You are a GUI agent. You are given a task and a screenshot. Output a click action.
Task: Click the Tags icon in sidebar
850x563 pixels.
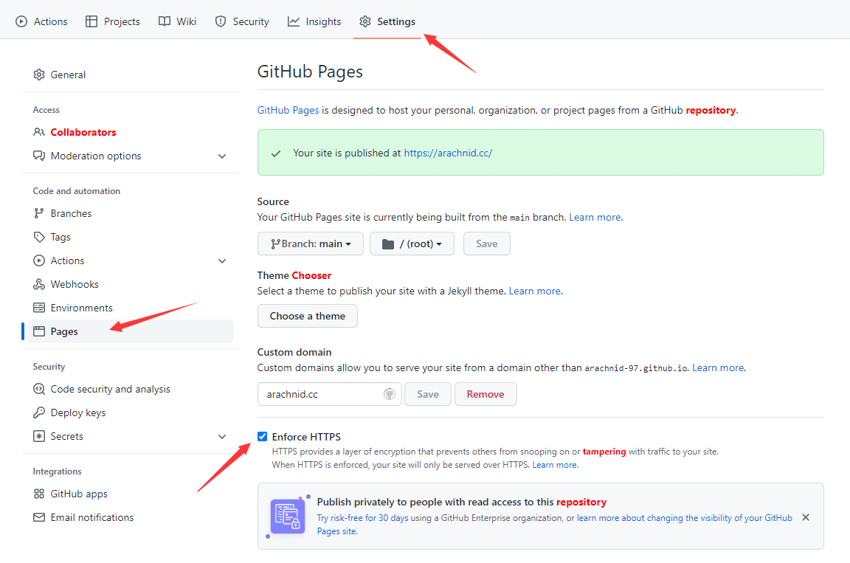39,237
